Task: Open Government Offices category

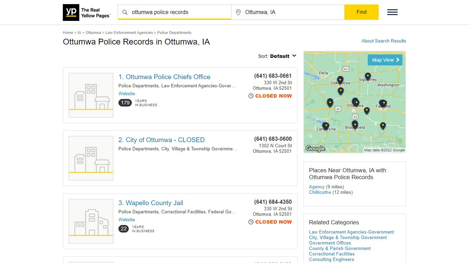Action: pos(330,243)
